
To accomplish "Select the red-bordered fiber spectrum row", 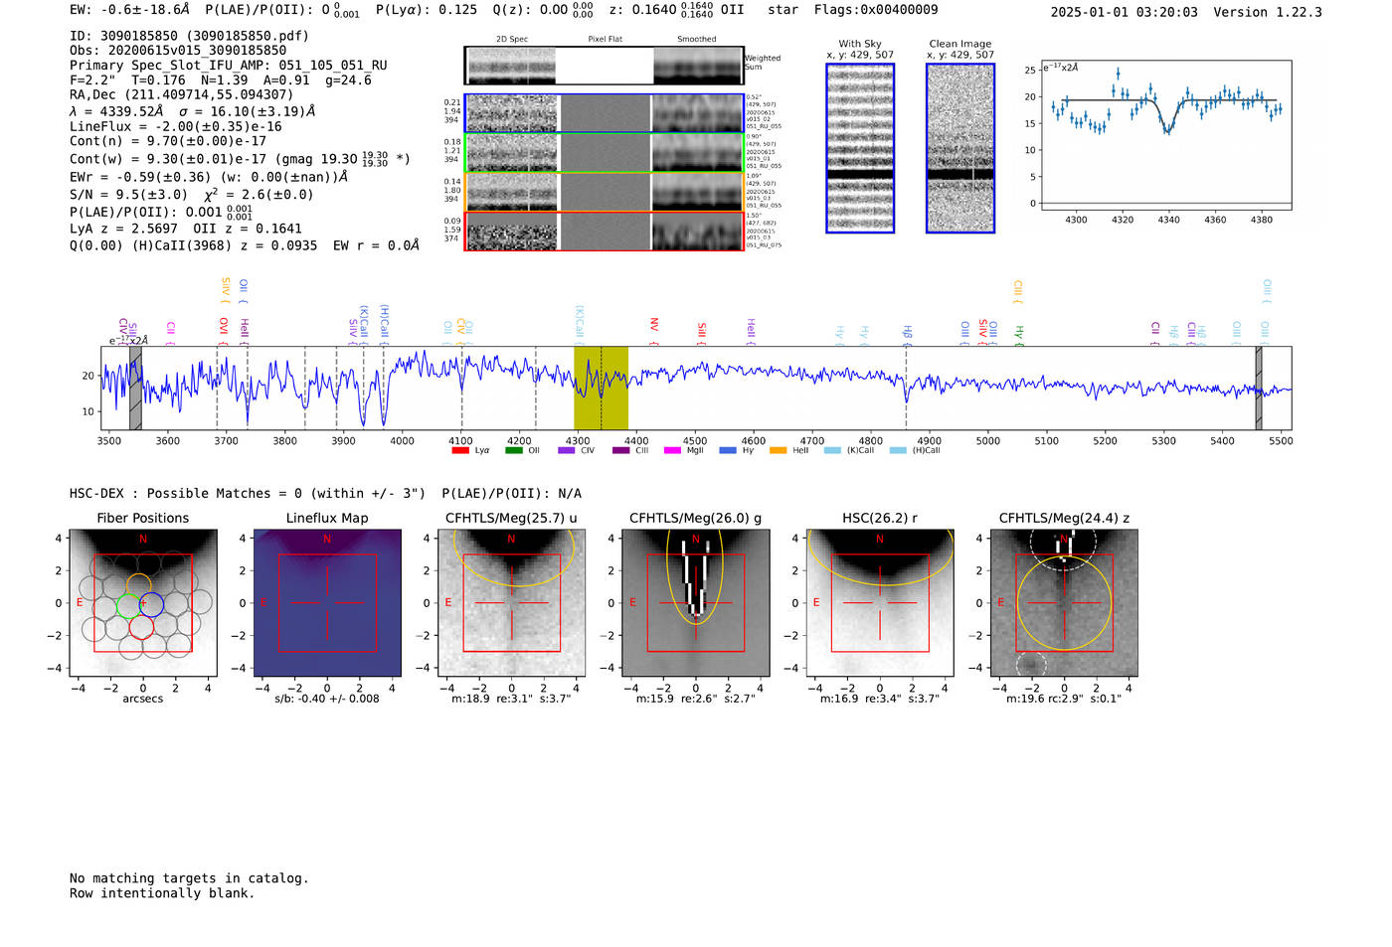I will pos(605,232).
